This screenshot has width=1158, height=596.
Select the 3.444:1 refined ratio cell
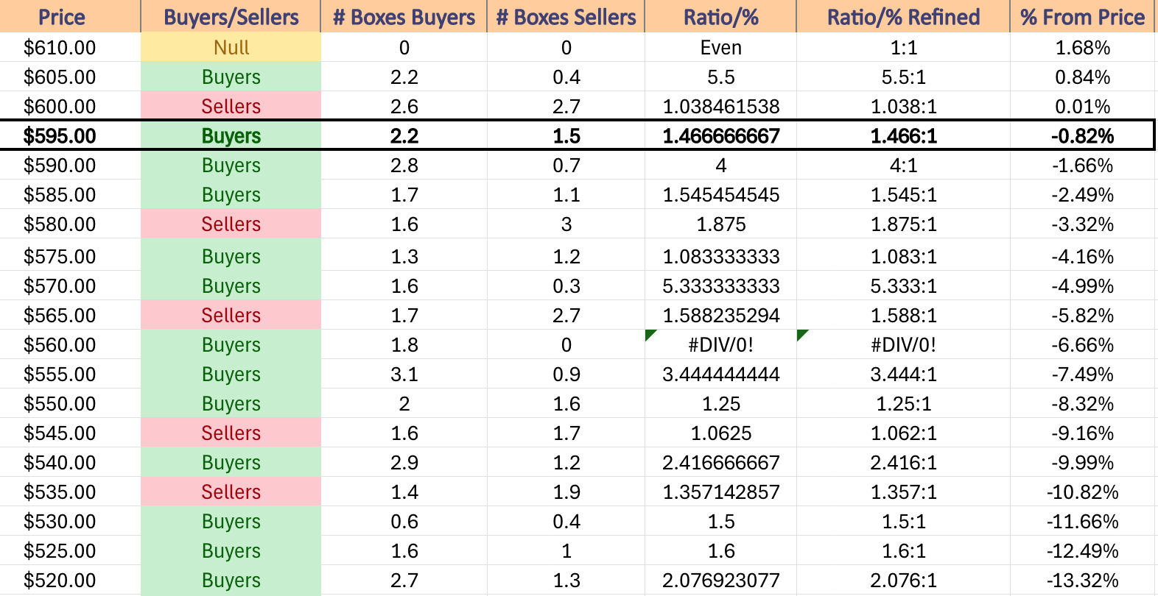point(903,375)
